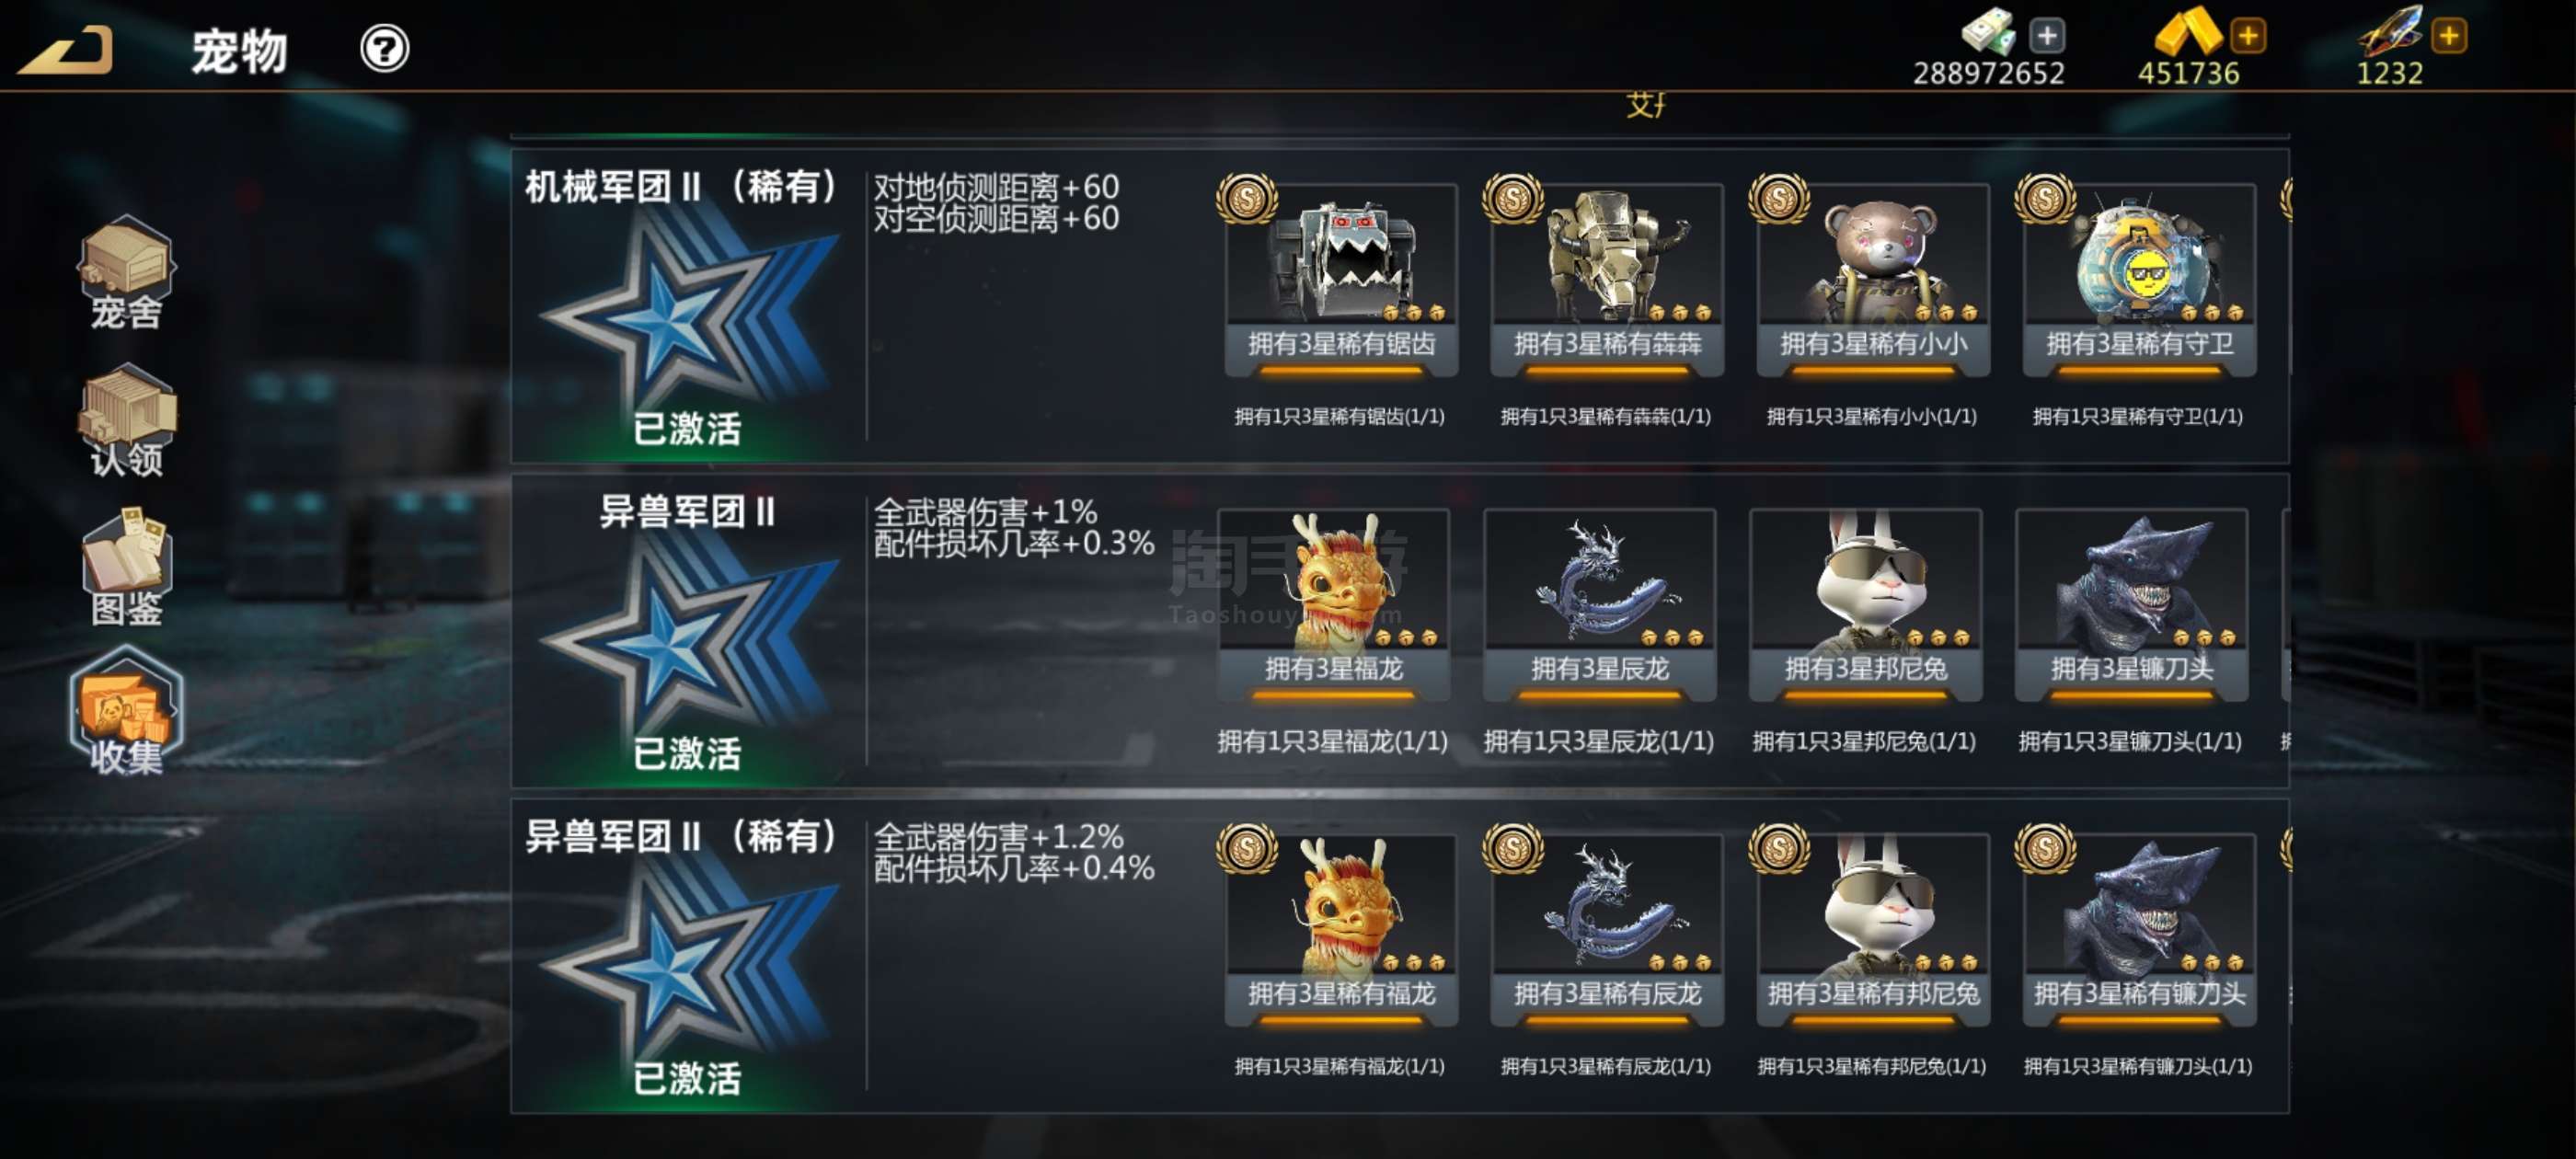Image resolution: width=2576 pixels, height=1159 pixels.
Task: Click the cash money stack icon
Action: 1988,32
